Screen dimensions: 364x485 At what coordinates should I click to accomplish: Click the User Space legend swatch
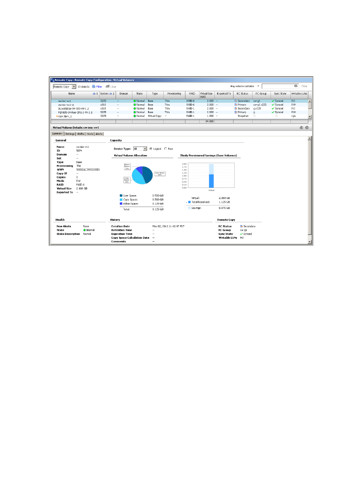pyautogui.click(x=121, y=196)
